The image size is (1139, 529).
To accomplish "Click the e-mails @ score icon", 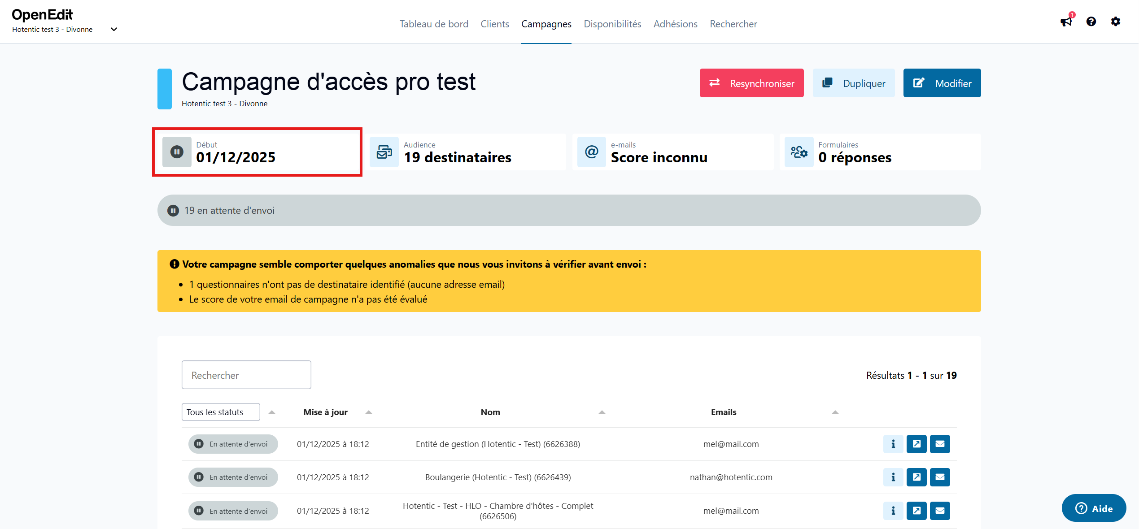I will (x=592, y=152).
